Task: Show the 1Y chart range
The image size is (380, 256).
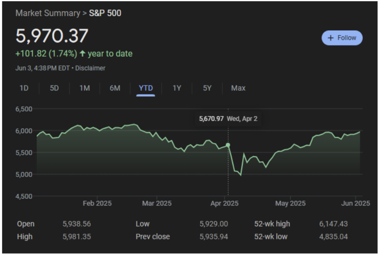Action: coord(177,88)
